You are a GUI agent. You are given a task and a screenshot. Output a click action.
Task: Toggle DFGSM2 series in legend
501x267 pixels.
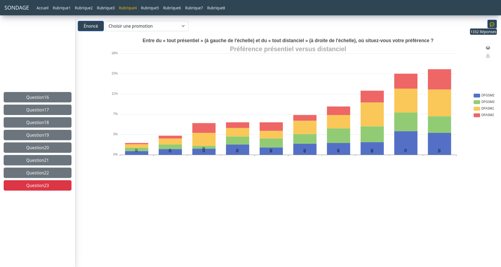pos(484,95)
